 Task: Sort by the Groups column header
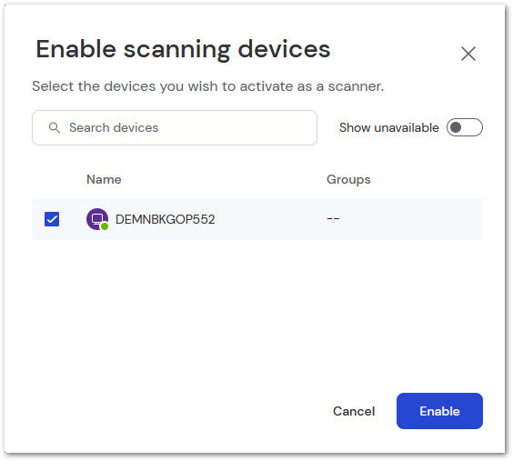(348, 179)
